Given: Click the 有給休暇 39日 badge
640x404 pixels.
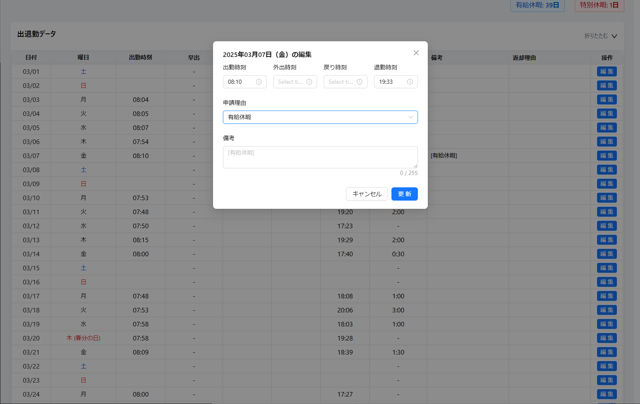Looking at the screenshot, I should point(537,5).
